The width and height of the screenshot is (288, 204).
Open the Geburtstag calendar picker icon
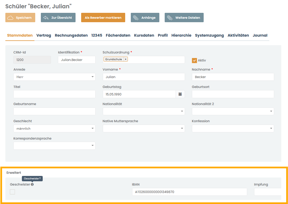click(180, 94)
